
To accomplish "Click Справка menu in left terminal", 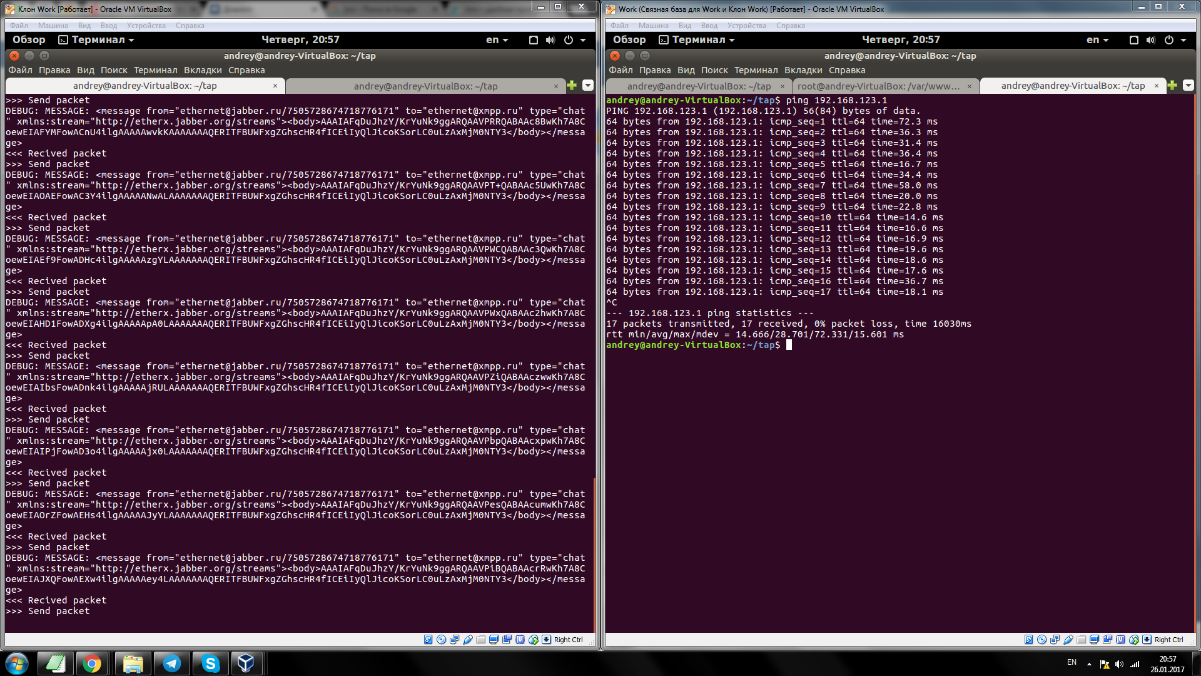I will (x=246, y=70).
